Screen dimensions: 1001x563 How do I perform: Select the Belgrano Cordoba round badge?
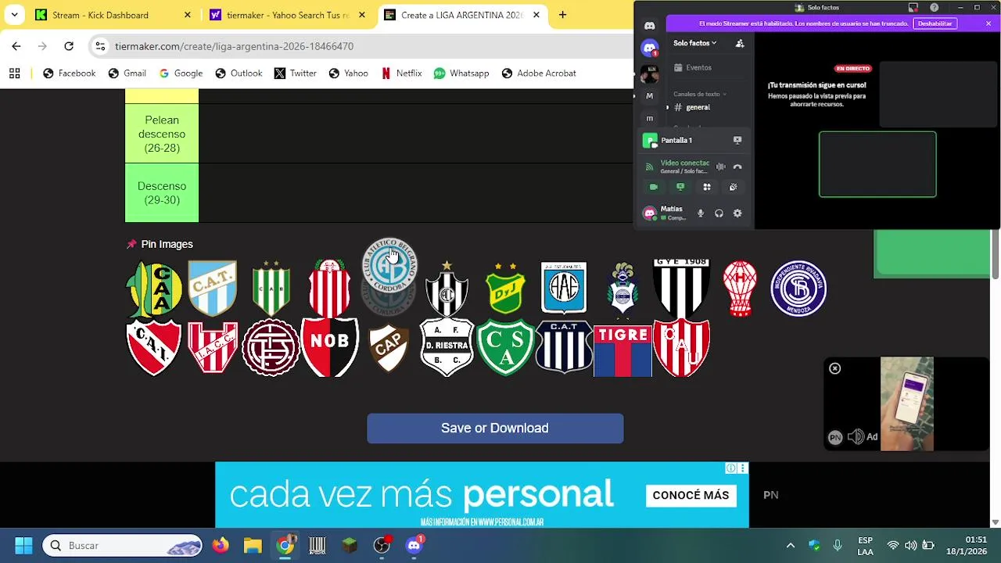389,266
